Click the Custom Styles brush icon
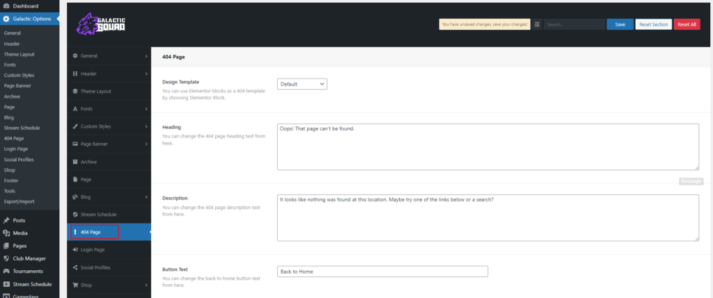 coord(75,126)
